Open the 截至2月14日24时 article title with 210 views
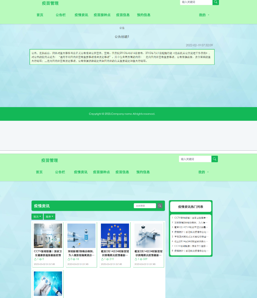Viewport: 257px width, 298px height. pyautogui.click(x=115, y=253)
